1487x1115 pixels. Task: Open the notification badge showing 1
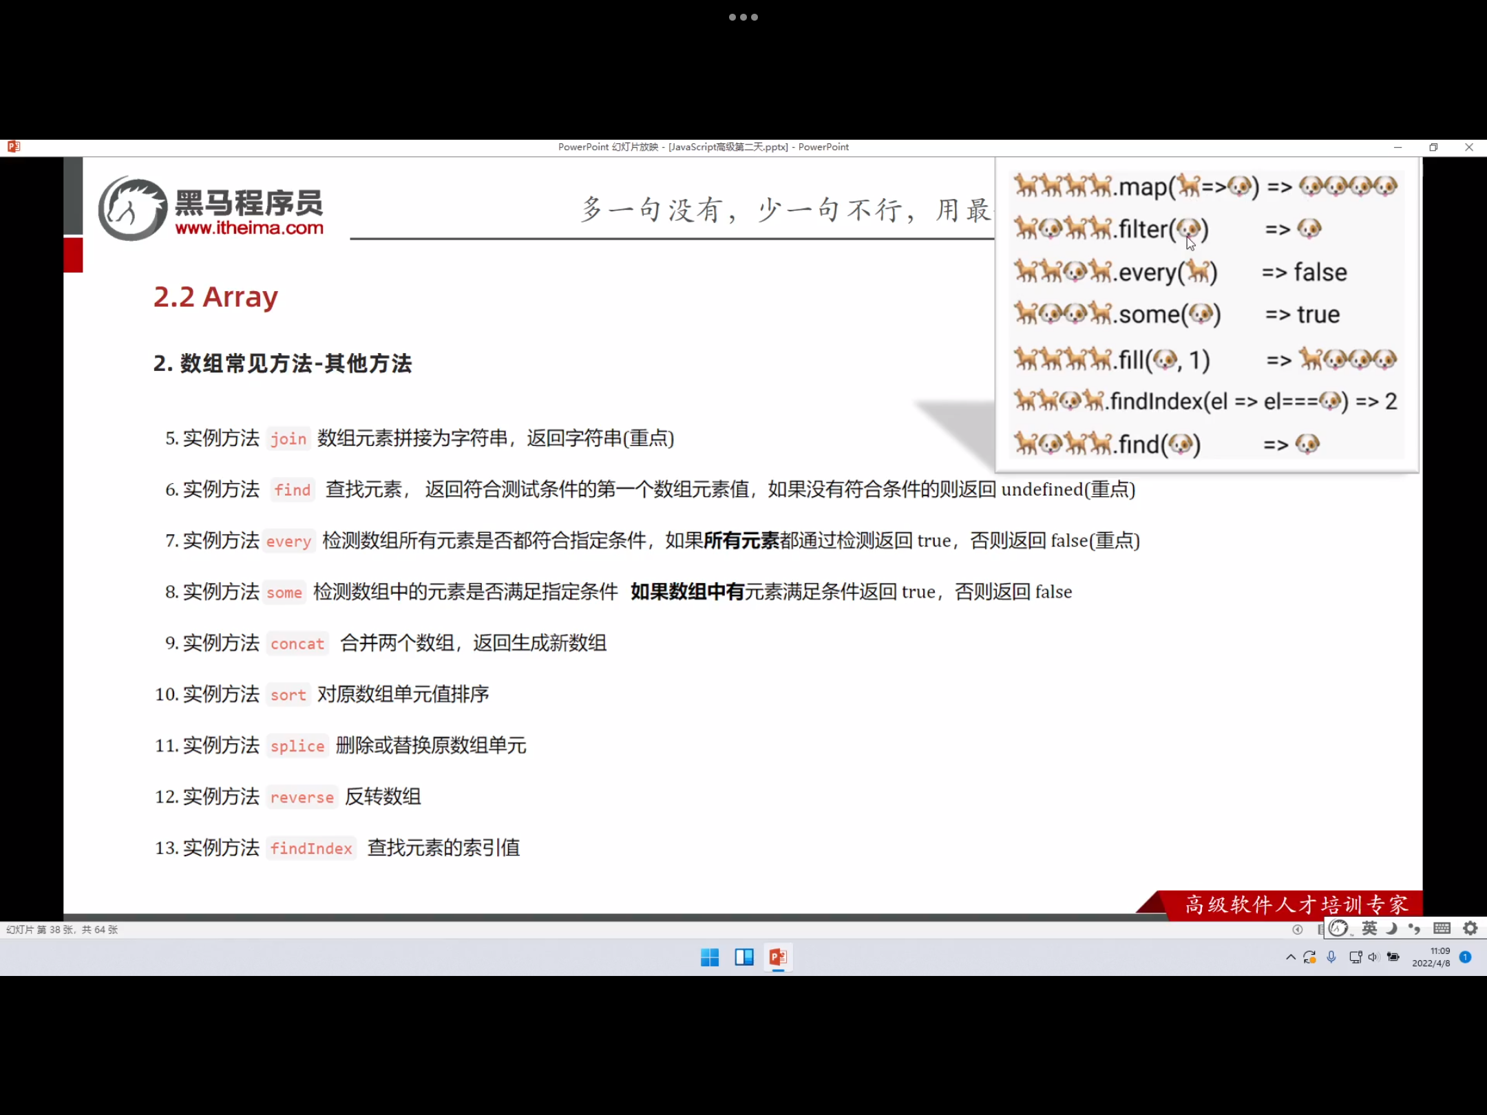click(x=1466, y=957)
